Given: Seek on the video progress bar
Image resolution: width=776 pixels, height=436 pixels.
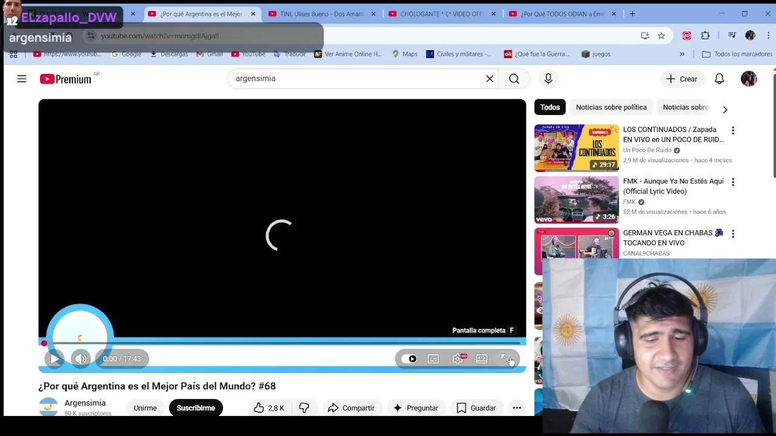Looking at the screenshot, I should [x=282, y=343].
